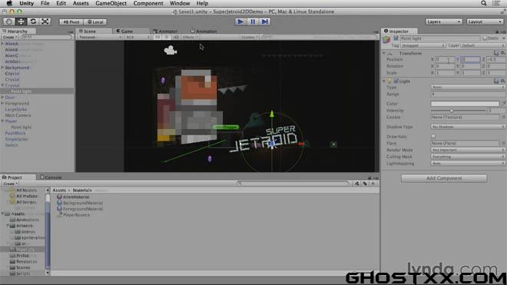507x285 pixels.
Task: Select the Scale tool
Action: click(x=45, y=22)
